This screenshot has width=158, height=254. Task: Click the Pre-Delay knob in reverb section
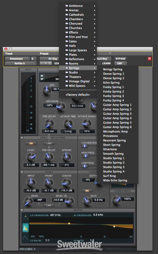[x=49, y=124]
